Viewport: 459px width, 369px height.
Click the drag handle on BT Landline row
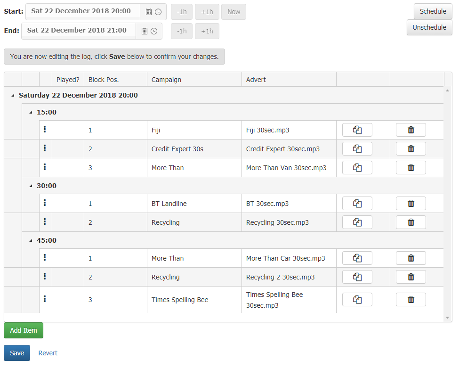(x=45, y=203)
